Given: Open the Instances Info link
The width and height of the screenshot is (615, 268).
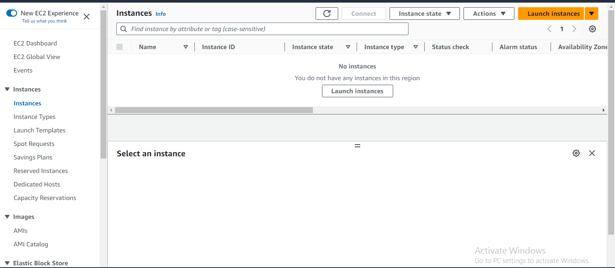Looking at the screenshot, I should (x=161, y=14).
